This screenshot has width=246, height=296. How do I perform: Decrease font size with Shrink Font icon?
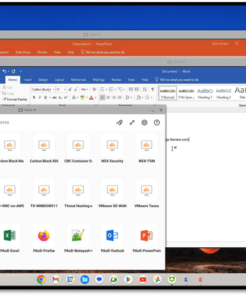[76, 89]
